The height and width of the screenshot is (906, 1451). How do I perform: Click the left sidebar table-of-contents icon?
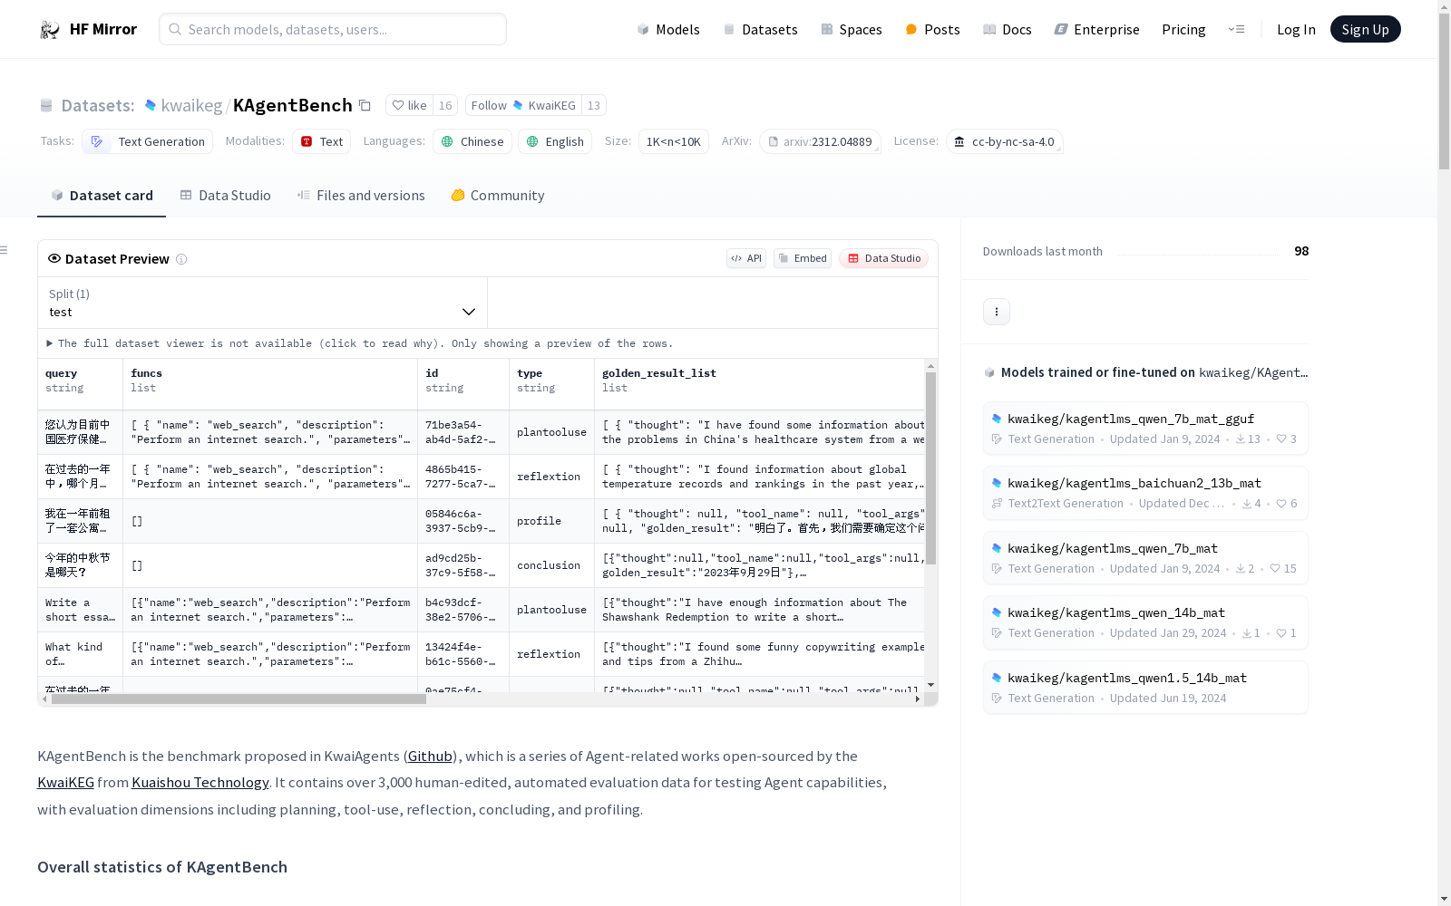[5, 250]
